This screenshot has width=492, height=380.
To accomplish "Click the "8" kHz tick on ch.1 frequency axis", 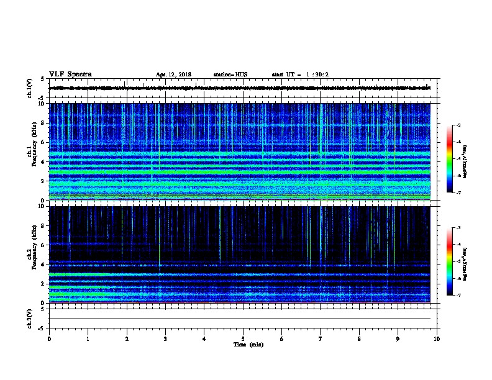I will [43, 123].
